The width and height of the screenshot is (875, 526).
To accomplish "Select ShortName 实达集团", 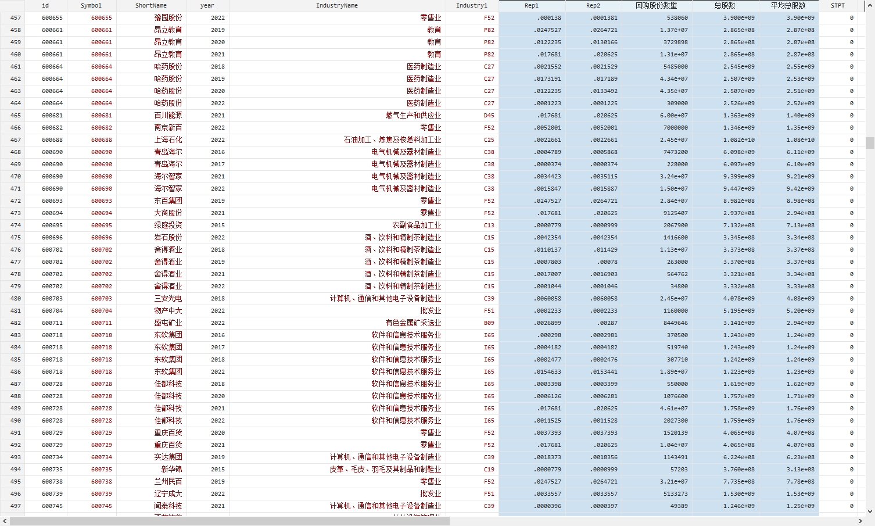I will click(x=168, y=457).
